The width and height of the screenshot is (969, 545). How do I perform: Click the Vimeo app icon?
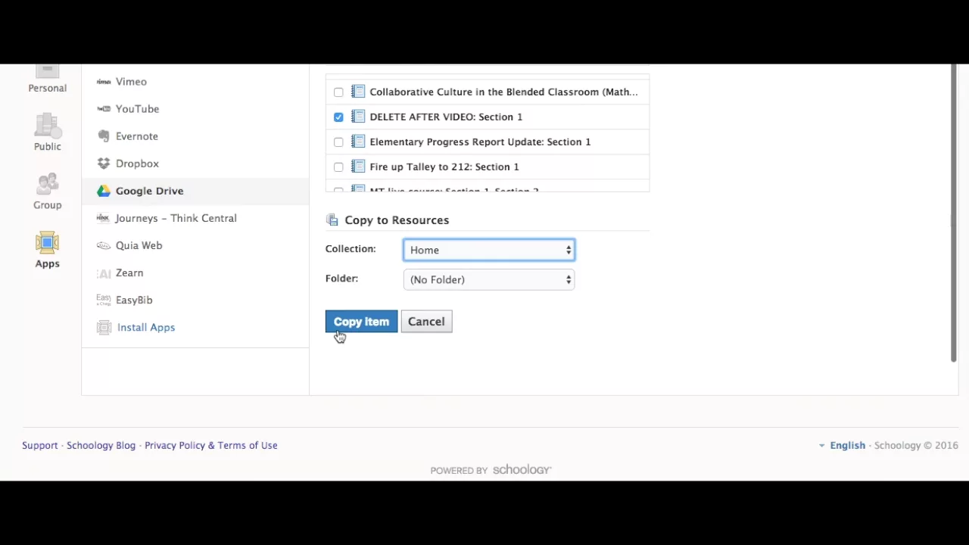104,82
